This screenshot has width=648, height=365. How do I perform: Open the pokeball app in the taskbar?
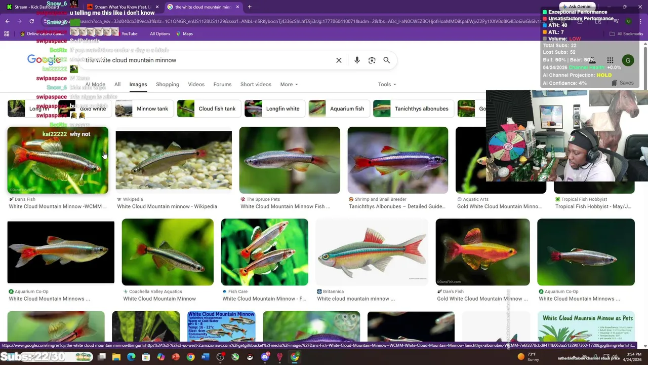pyautogui.click(x=250, y=357)
